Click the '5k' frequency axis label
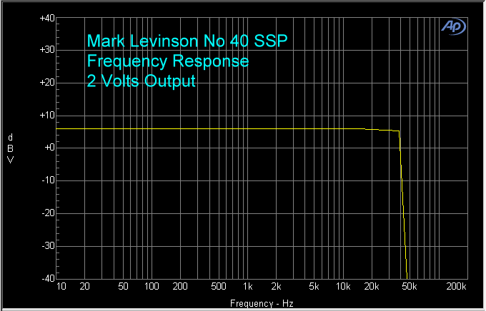Image resolution: width=486 pixels, height=311 pixels. coord(314,287)
